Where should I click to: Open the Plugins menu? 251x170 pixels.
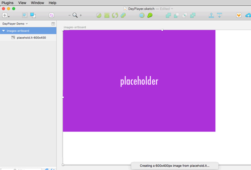coord(7,2)
